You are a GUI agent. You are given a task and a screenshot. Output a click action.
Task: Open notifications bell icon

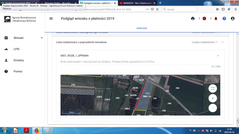click(x=216, y=19)
